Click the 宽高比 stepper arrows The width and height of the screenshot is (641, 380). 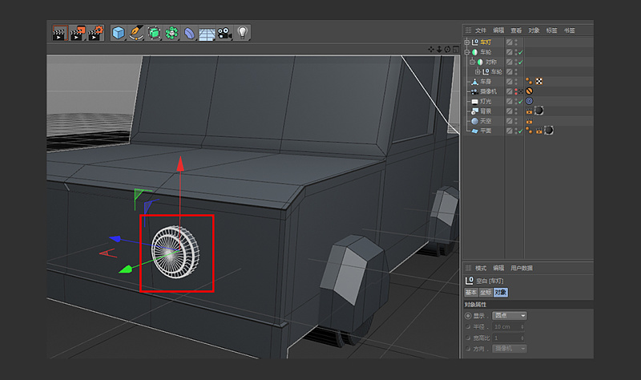522,338
